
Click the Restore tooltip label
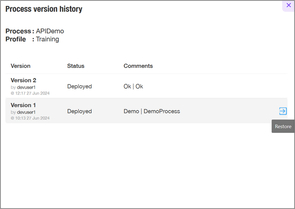[x=283, y=127]
